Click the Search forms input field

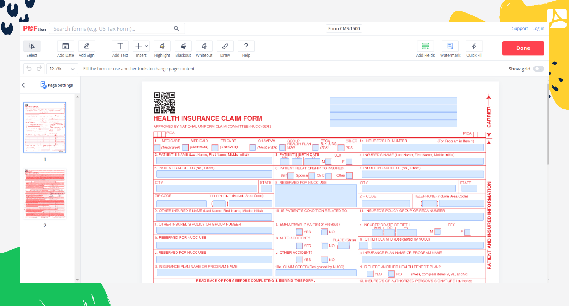[112, 29]
